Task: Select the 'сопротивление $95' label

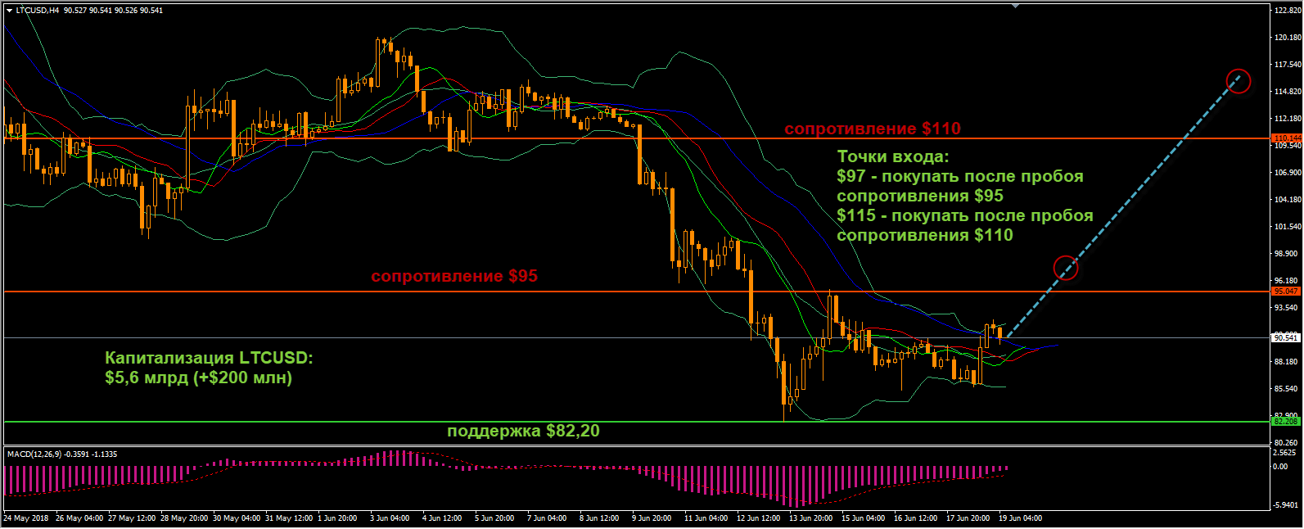Action: [x=454, y=276]
